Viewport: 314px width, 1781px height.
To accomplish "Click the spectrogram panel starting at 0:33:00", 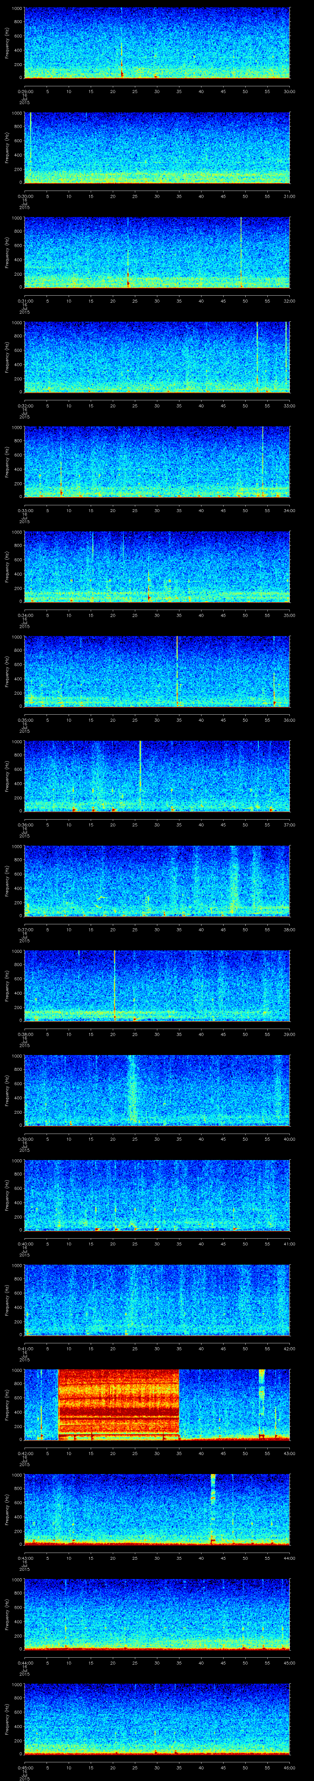I will [x=157, y=462].
